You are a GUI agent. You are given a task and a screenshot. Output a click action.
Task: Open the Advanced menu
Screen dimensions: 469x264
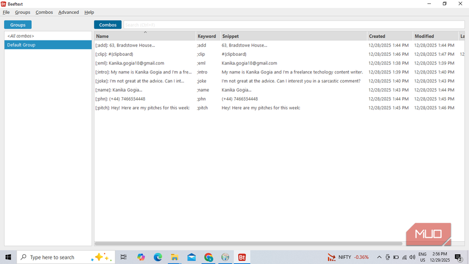click(x=68, y=13)
